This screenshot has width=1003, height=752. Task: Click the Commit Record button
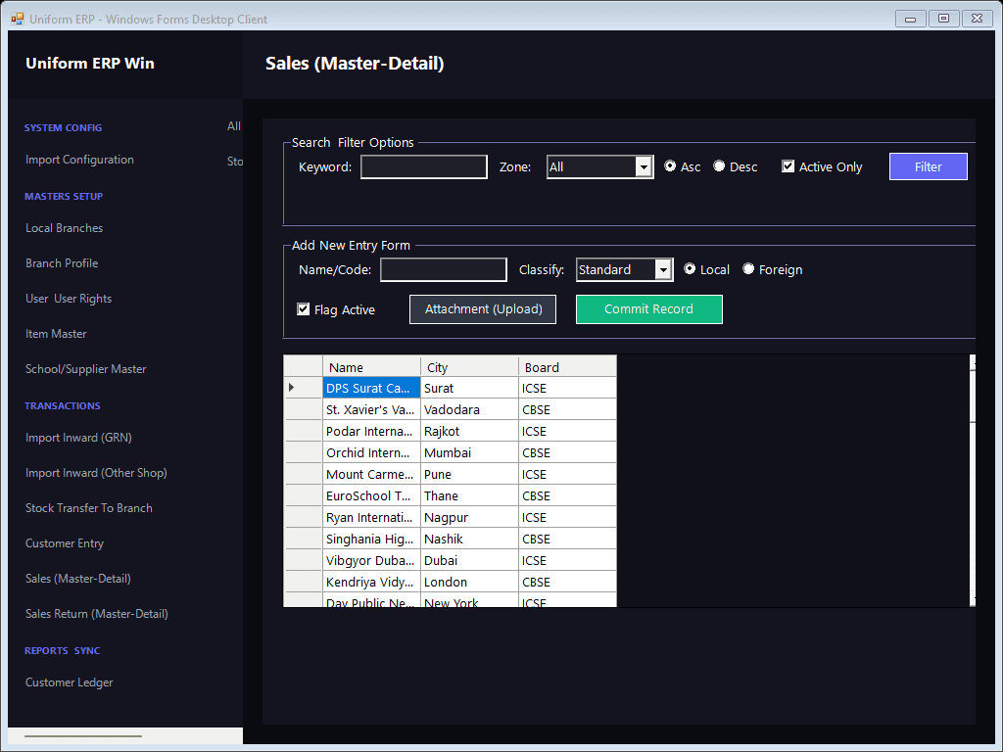click(649, 309)
